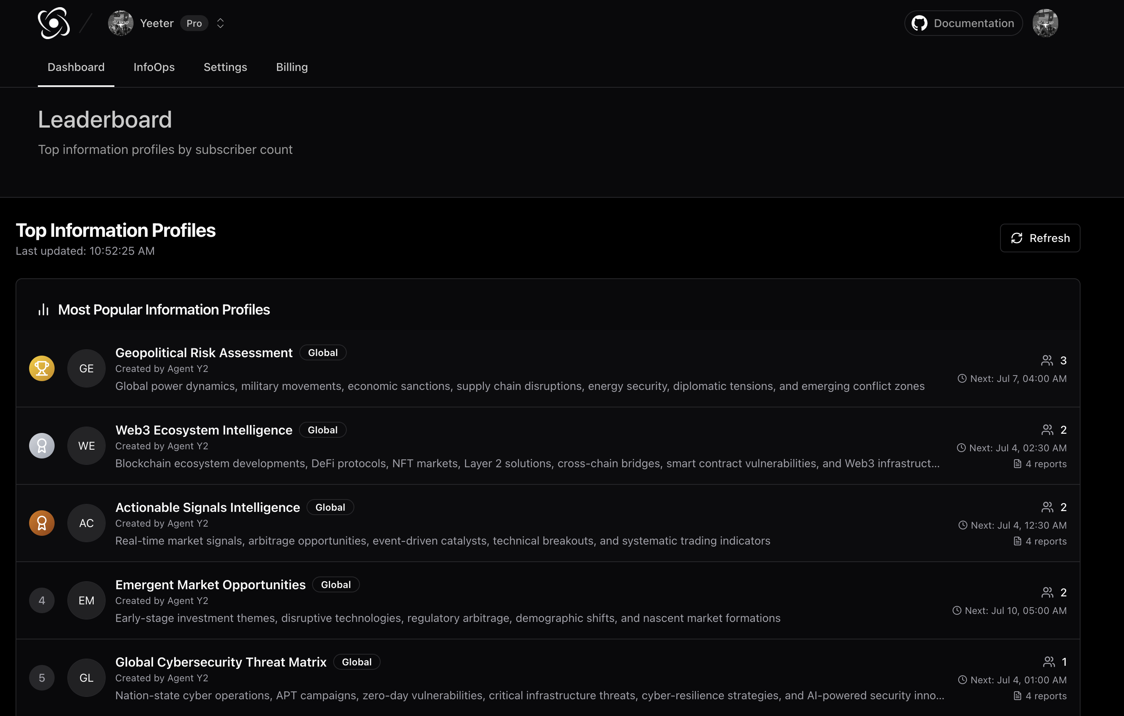
Task: Click the rank 4 number badge
Action: (x=41, y=600)
